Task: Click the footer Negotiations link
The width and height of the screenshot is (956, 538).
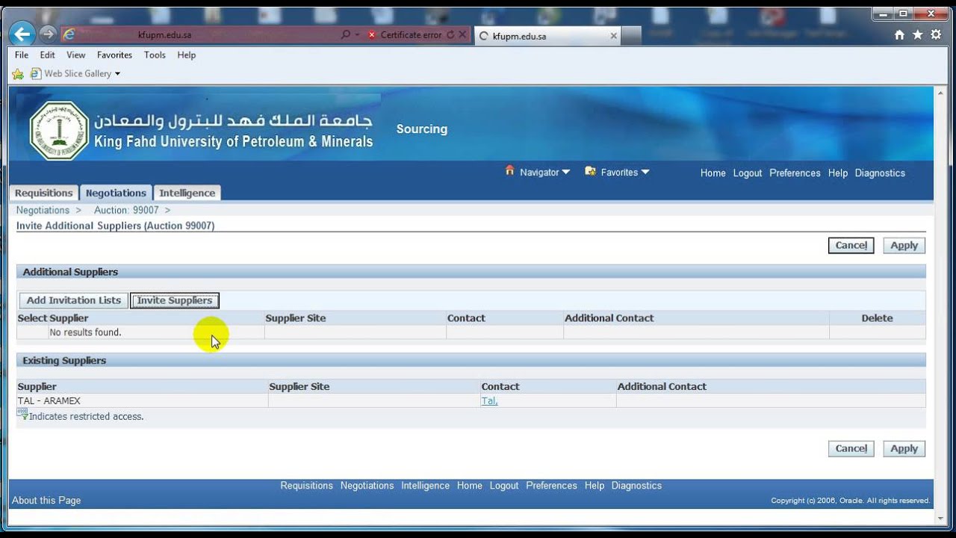Action: click(367, 486)
